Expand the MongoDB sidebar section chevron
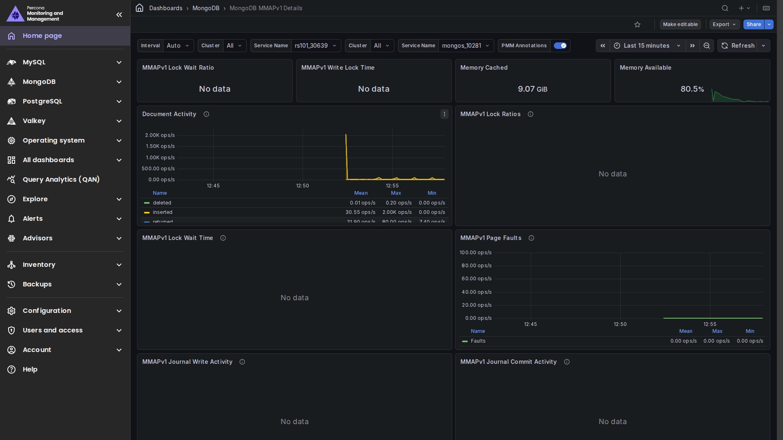 pyautogui.click(x=119, y=82)
